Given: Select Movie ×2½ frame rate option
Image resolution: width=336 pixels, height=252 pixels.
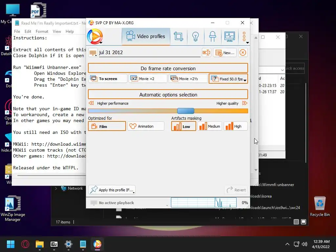Looking at the screenshot, I should [188, 79].
